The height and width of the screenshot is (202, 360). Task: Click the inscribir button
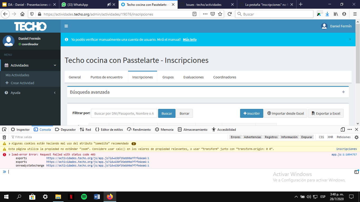pyautogui.click(x=251, y=113)
